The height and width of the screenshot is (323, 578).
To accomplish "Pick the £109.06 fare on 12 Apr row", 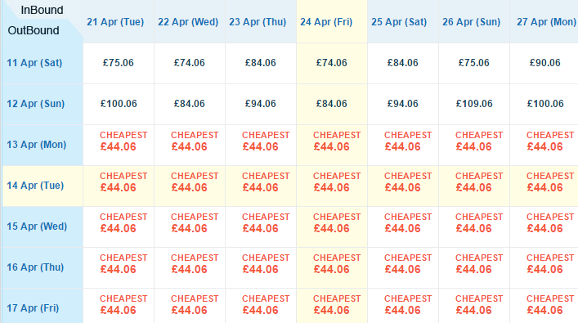I will [x=474, y=104].
